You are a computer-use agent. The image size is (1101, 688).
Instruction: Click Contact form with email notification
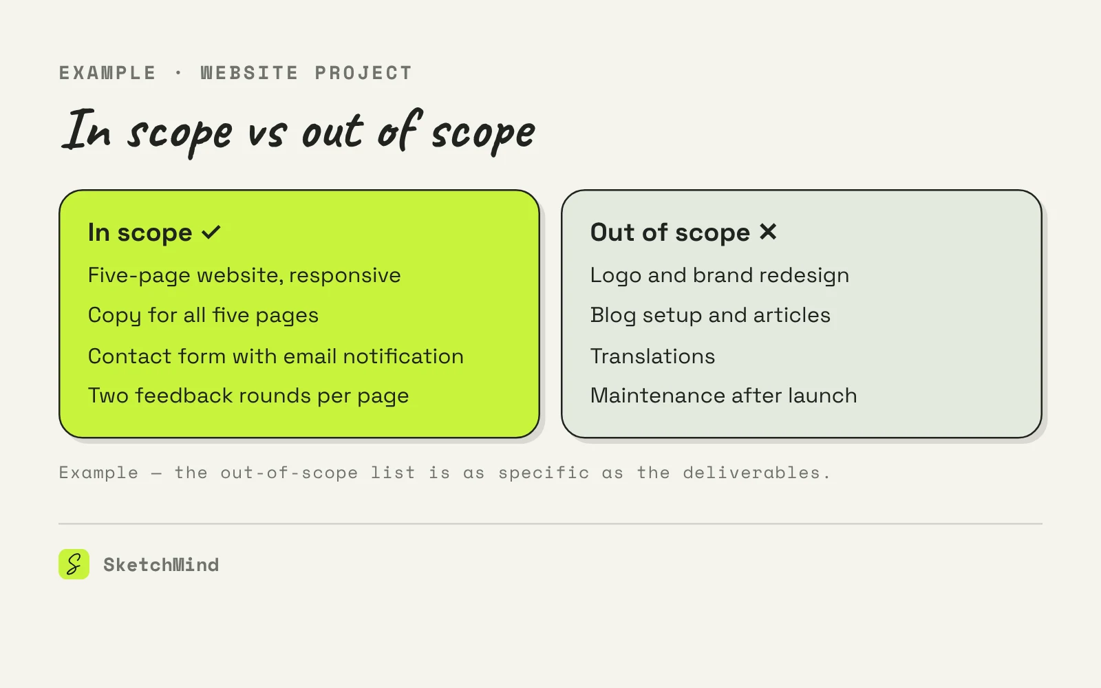[x=276, y=356]
